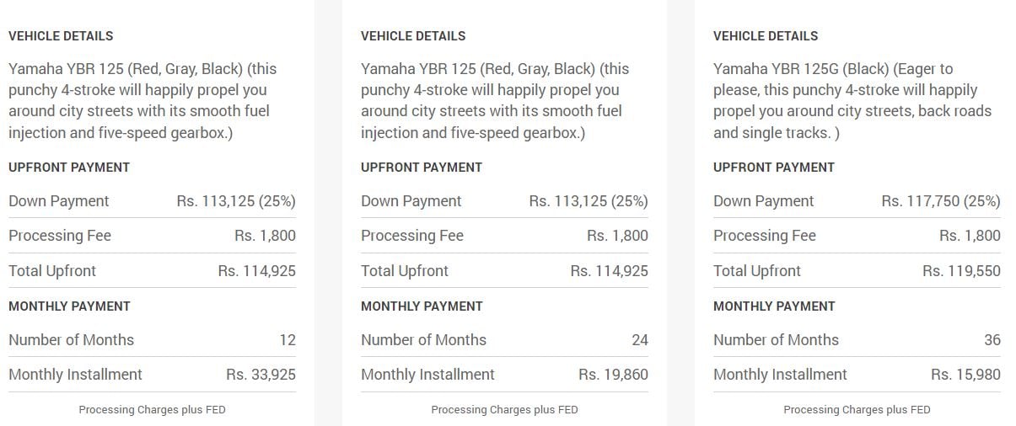The height and width of the screenshot is (426, 1016).
Task: Click Upfront Payment heading in the 36-month card
Action: (774, 168)
